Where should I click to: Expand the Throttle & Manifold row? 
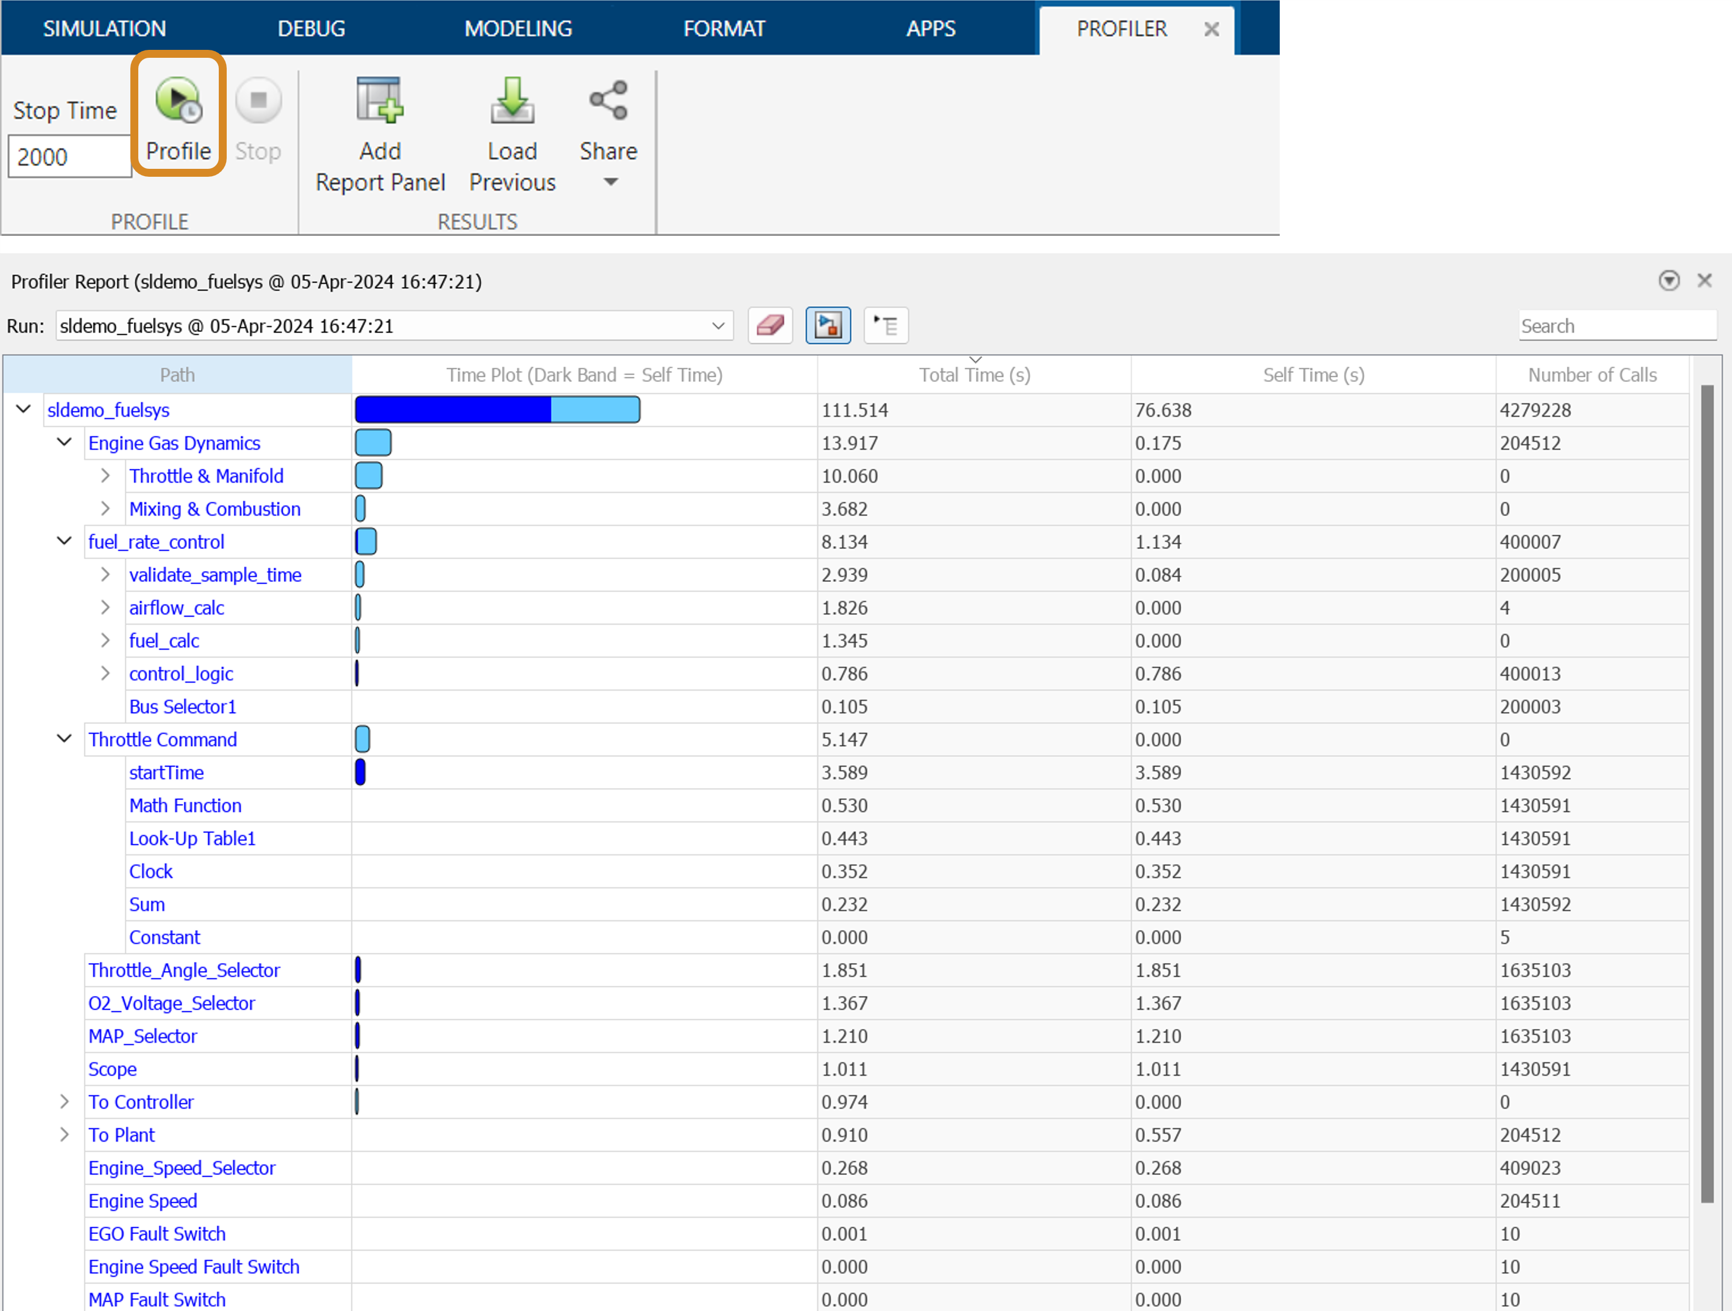[106, 476]
